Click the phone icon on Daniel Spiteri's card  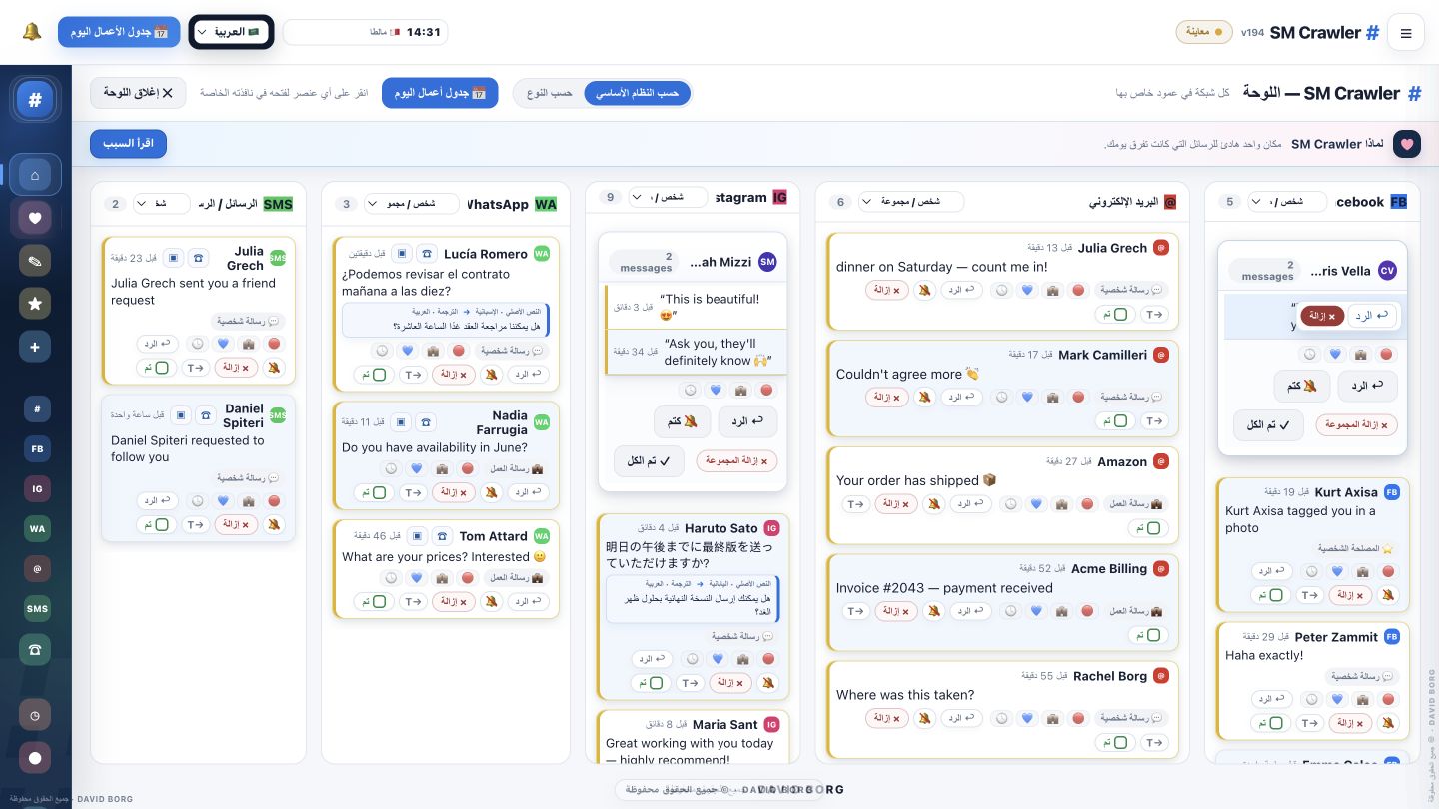click(198, 415)
